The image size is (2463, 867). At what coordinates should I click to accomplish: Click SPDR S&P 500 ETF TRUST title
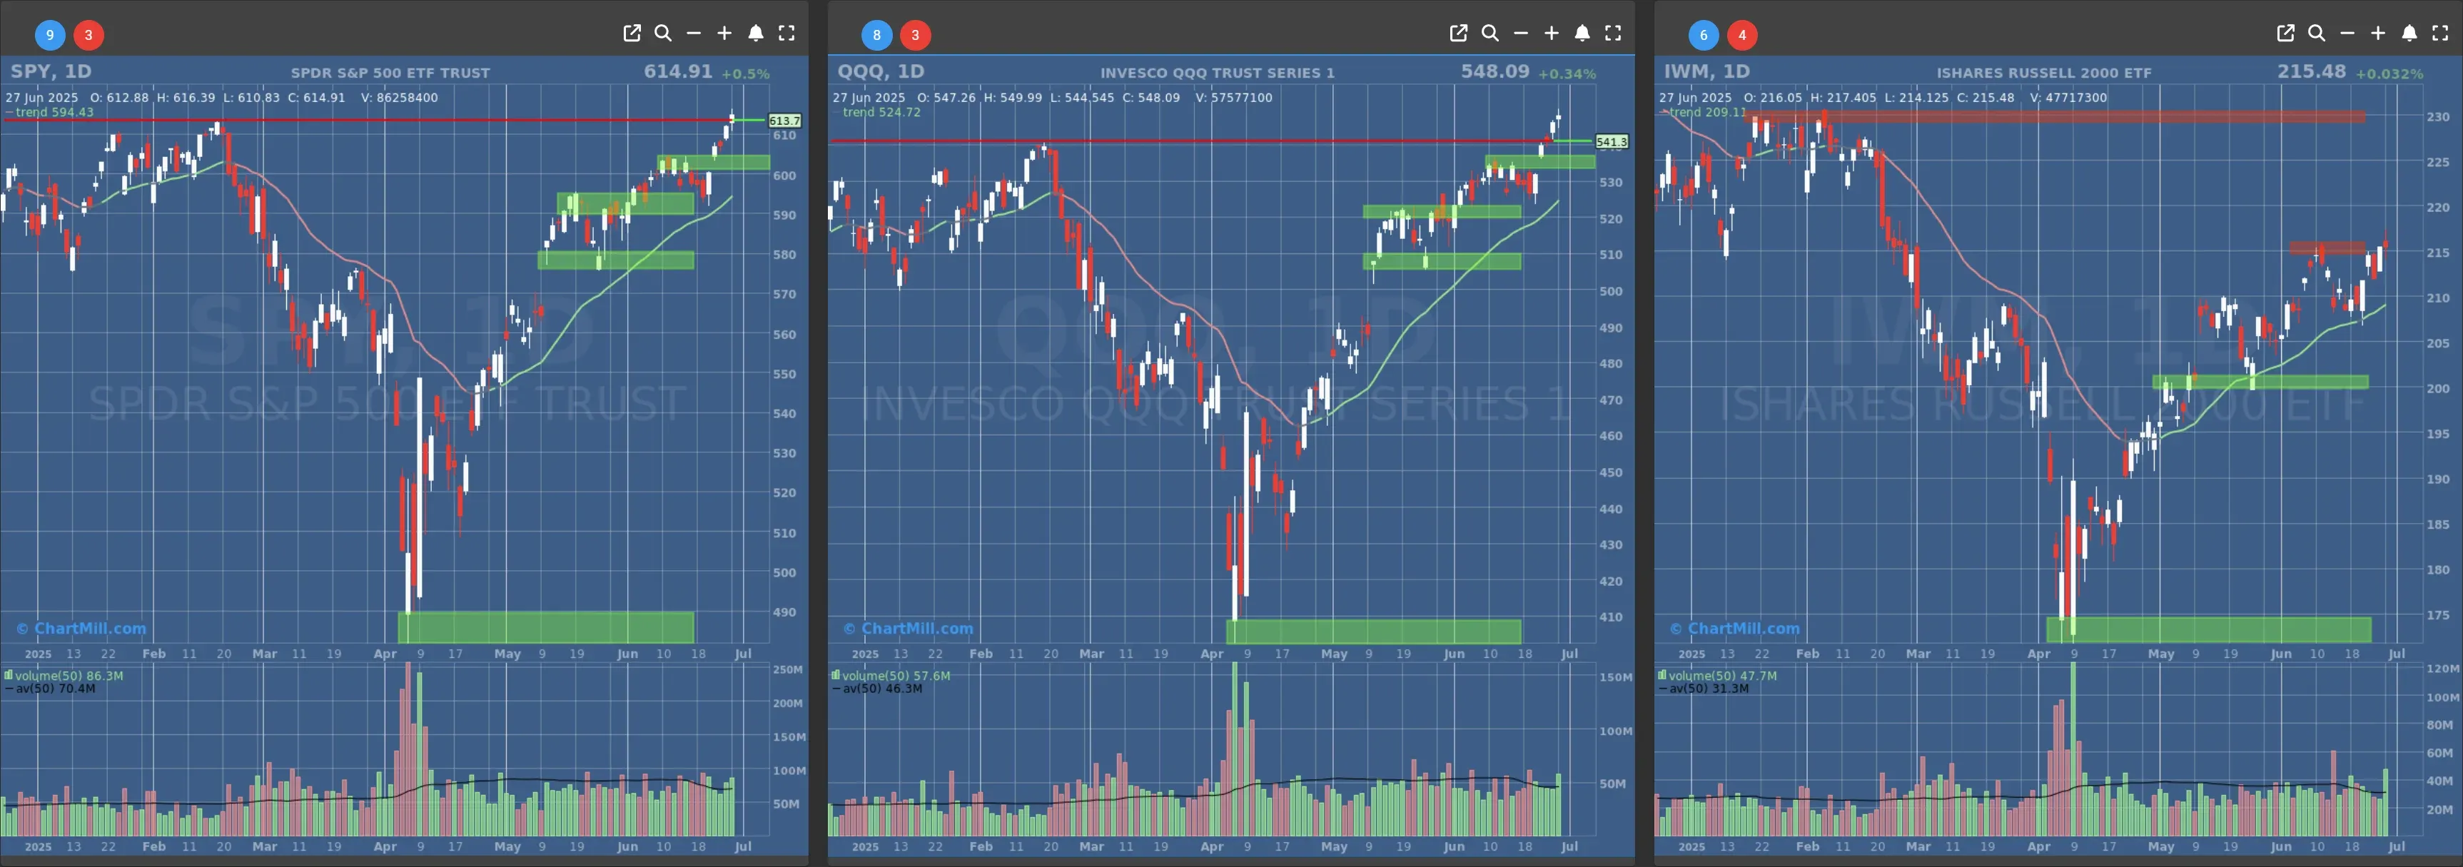point(390,73)
